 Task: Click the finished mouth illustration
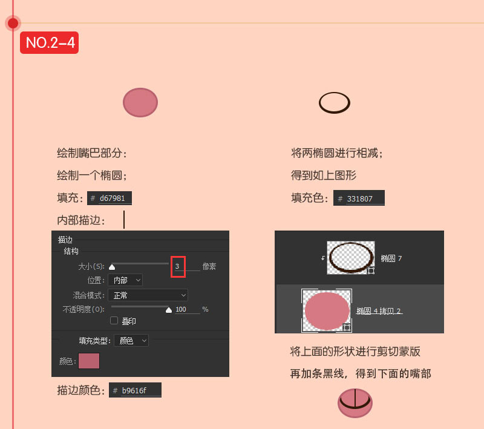pyautogui.click(x=355, y=403)
